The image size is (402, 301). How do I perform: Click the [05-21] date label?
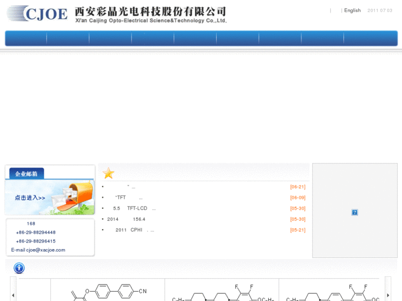coord(298,230)
